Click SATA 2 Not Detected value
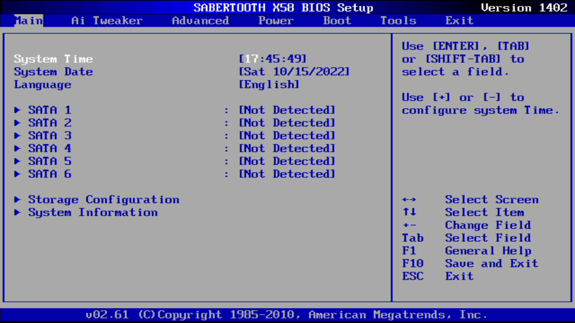 pos(287,122)
